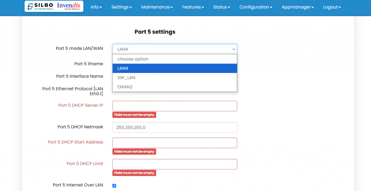This screenshot has height=191, width=371.
Task: Open the Info menu
Action: tap(96, 7)
